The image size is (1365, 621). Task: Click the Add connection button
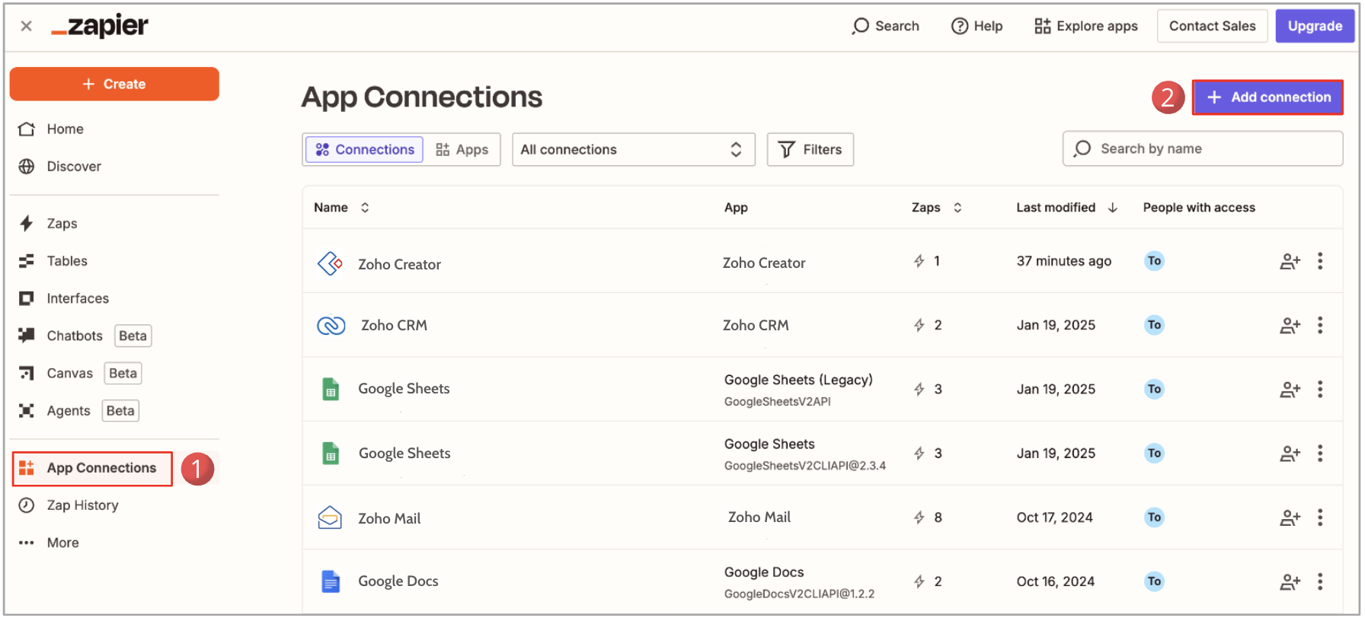(1267, 97)
